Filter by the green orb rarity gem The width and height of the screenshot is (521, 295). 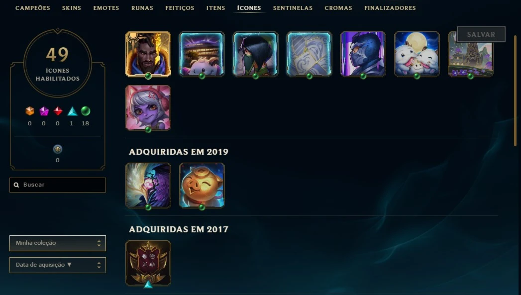pyautogui.click(x=86, y=111)
